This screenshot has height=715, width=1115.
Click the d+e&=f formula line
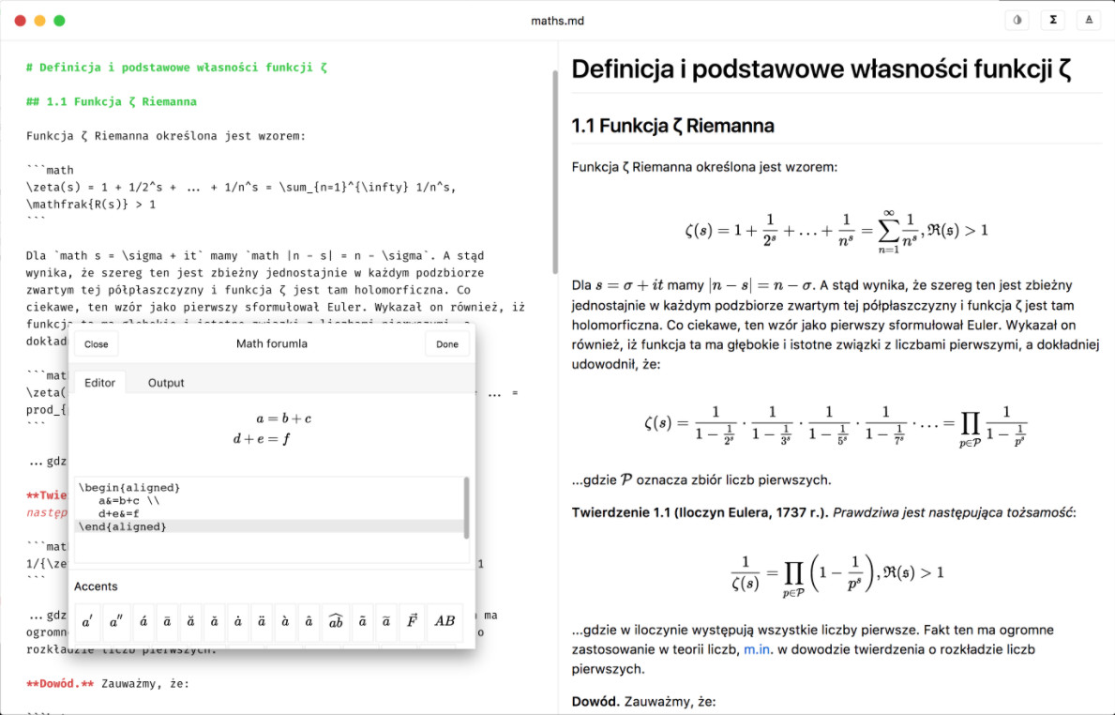click(x=119, y=513)
